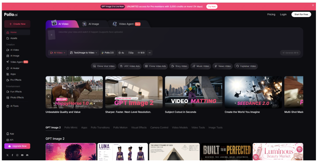Change the 720p resolution setting
The image size is (320, 165).
[x=131, y=53]
